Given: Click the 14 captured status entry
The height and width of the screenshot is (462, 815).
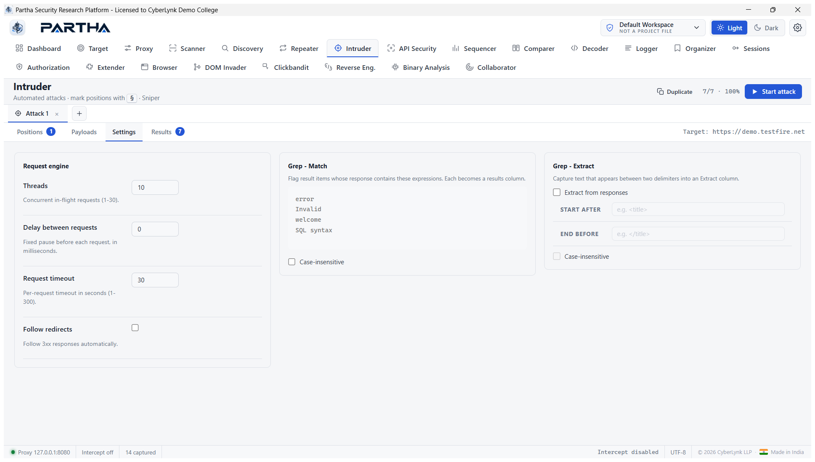Looking at the screenshot, I should [140, 452].
